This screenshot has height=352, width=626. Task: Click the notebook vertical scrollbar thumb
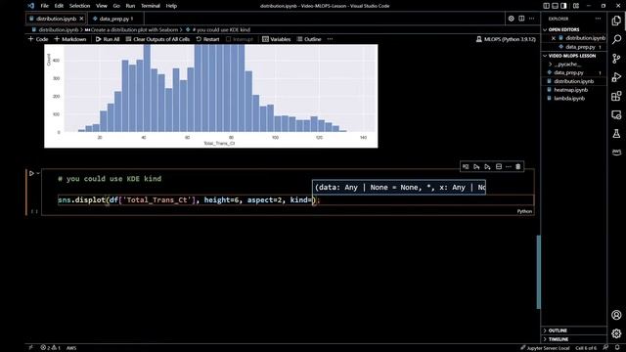tap(538, 272)
